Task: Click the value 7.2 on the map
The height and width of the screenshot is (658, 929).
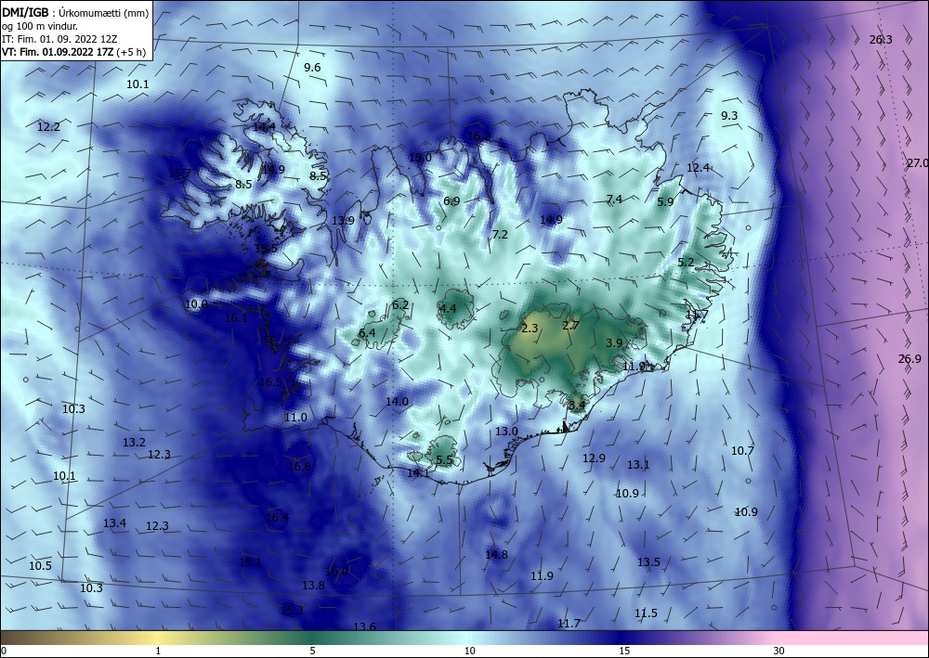Action: (x=500, y=234)
